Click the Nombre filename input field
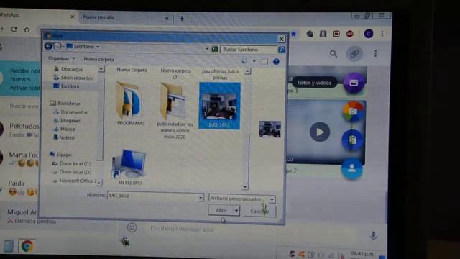Image resolution: width=460 pixels, height=259 pixels. 152,196
